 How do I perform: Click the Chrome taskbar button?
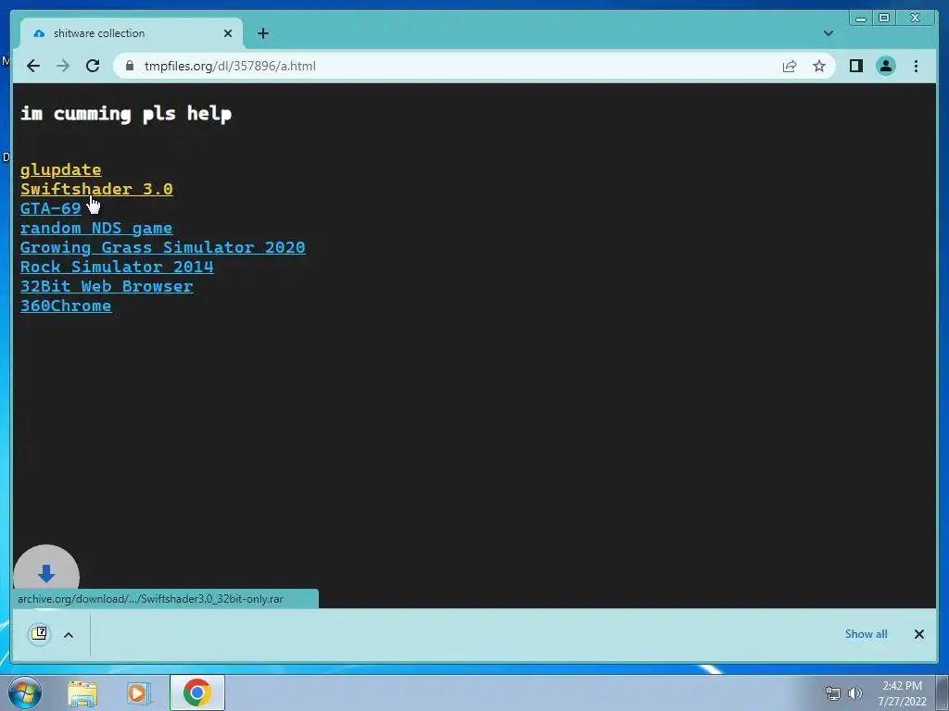tap(197, 692)
